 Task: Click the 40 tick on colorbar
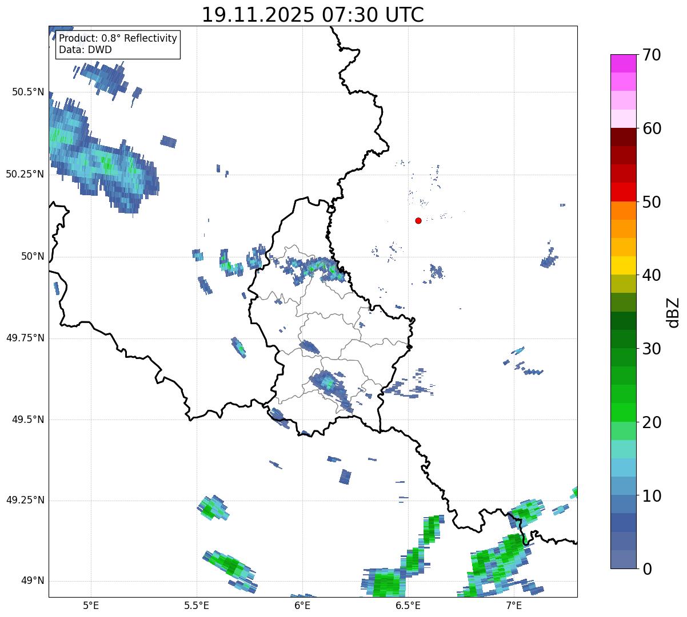[x=652, y=275]
